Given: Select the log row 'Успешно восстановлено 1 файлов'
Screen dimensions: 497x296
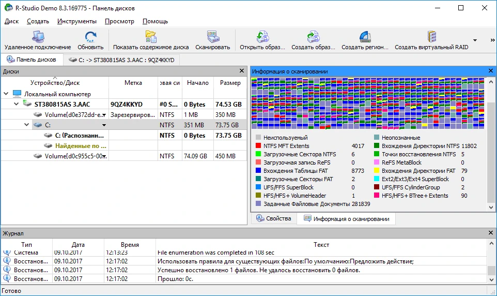Looking at the screenshot, I should pos(244,270).
